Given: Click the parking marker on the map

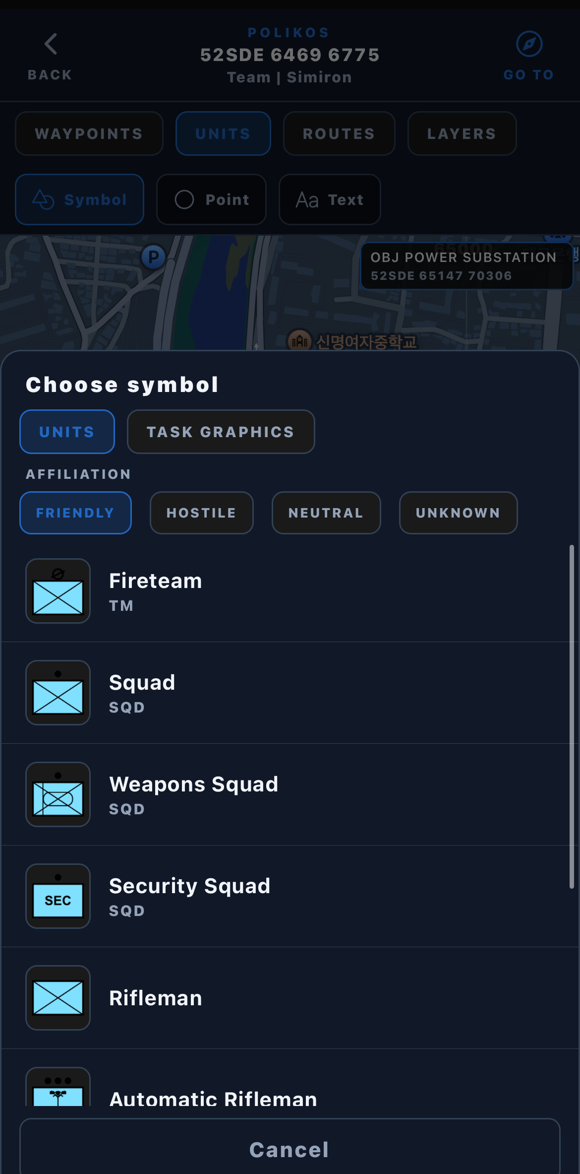Looking at the screenshot, I should pos(154,257).
